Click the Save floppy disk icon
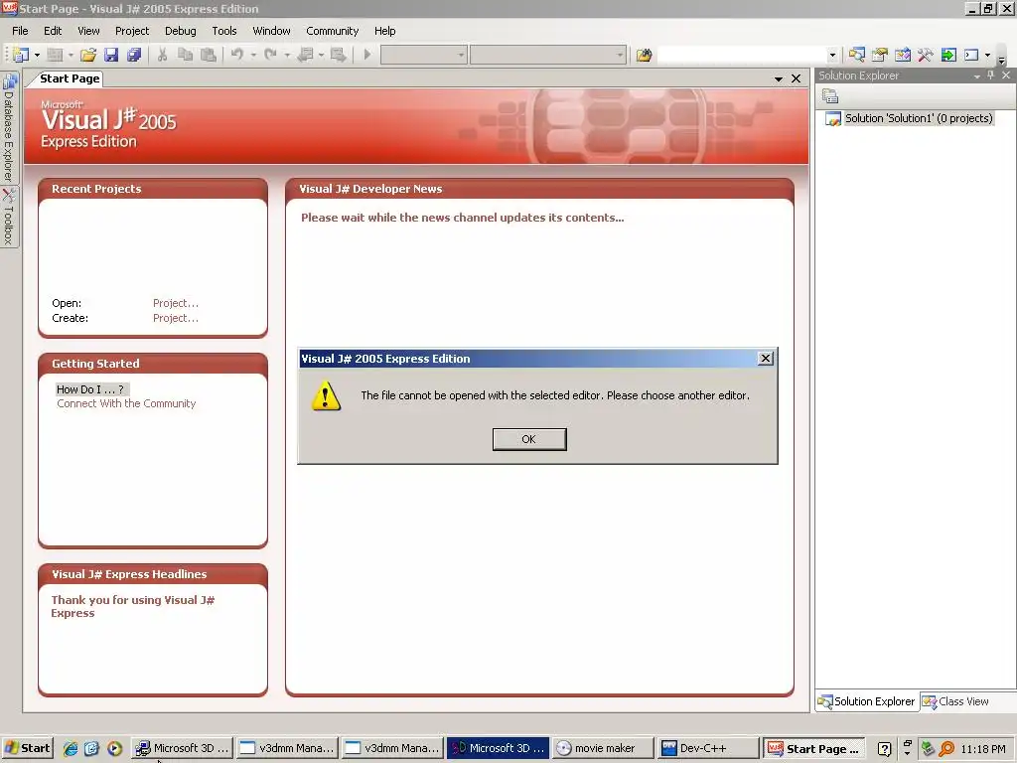1017x763 pixels. [x=111, y=56]
